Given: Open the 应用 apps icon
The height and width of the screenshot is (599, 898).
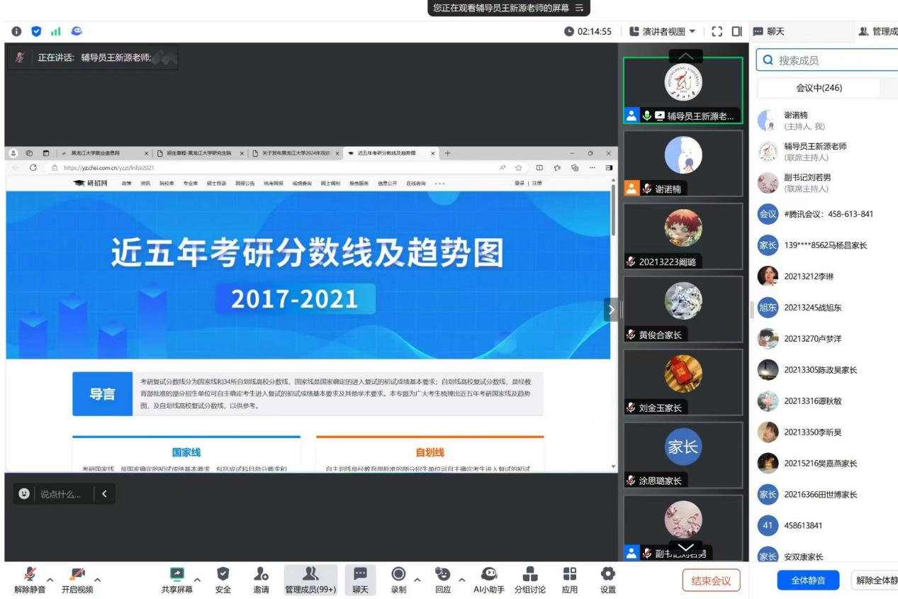Looking at the screenshot, I should click(569, 574).
